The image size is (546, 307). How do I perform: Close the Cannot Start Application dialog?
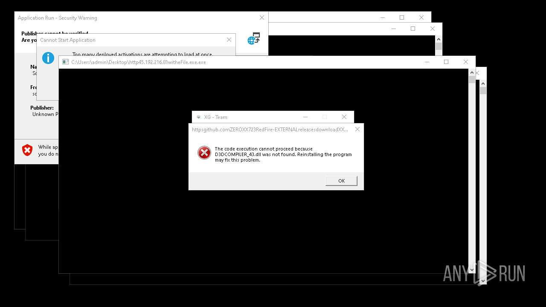(229, 40)
